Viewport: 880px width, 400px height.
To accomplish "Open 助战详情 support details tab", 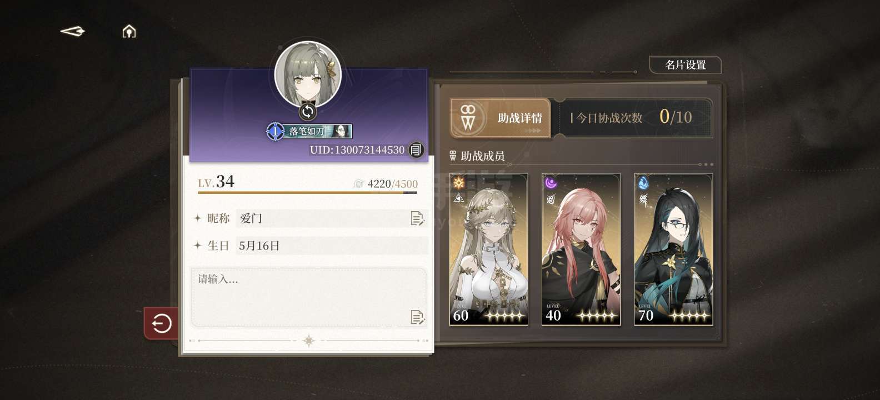I will 500,118.
